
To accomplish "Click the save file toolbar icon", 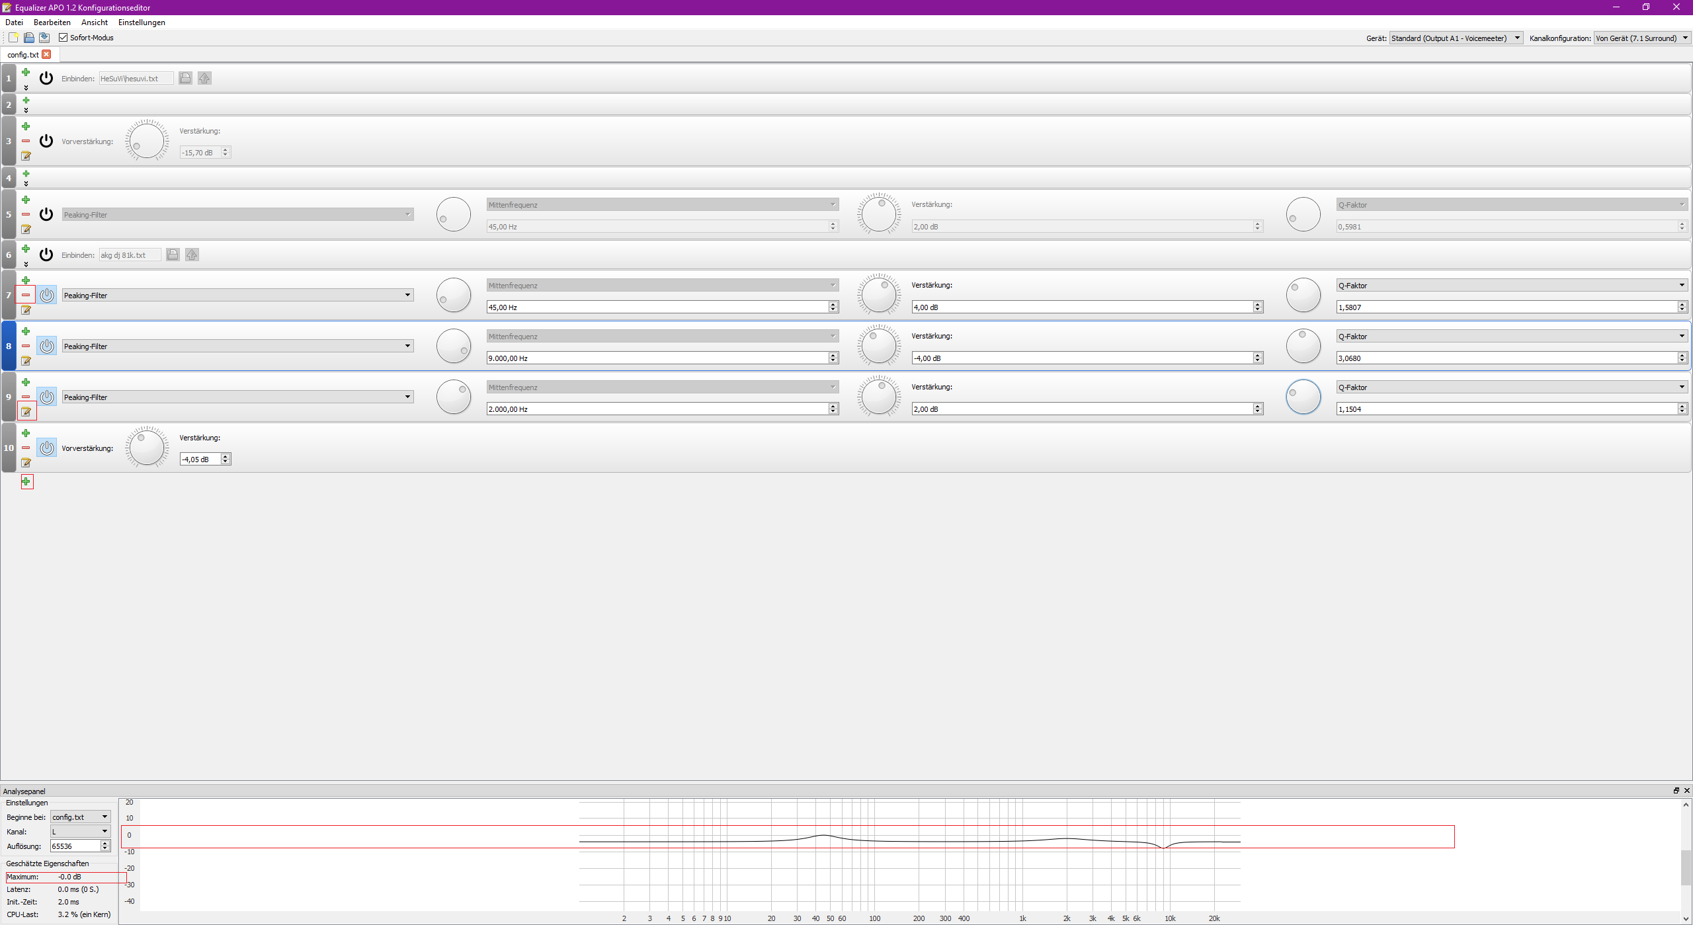I will (x=44, y=38).
